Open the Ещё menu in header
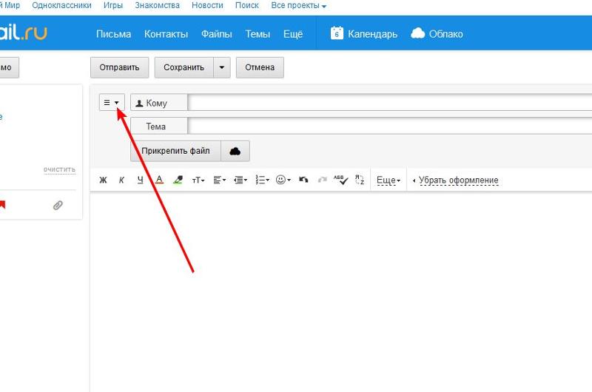The height and width of the screenshot is (392, 592). pos(293,34)
